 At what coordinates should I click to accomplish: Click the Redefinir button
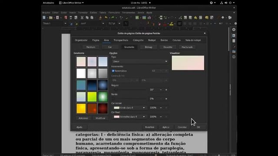pyautogui.click(x=149, y=127)
